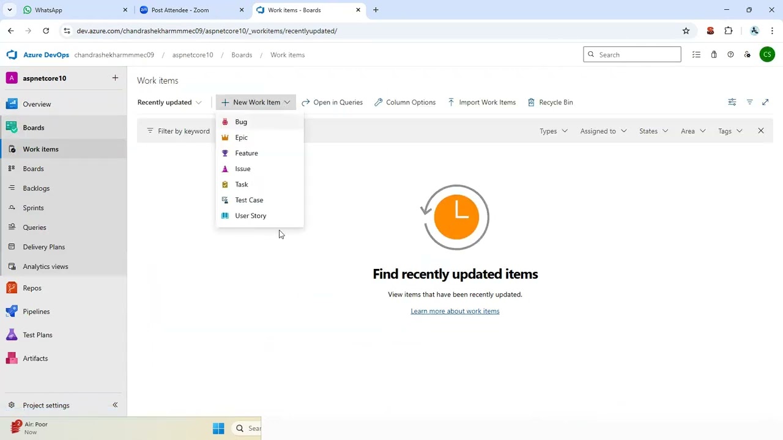The height and width of the screenshot is (440, 783).
Task: Open Queries in the sidebar
Action: 64,227
